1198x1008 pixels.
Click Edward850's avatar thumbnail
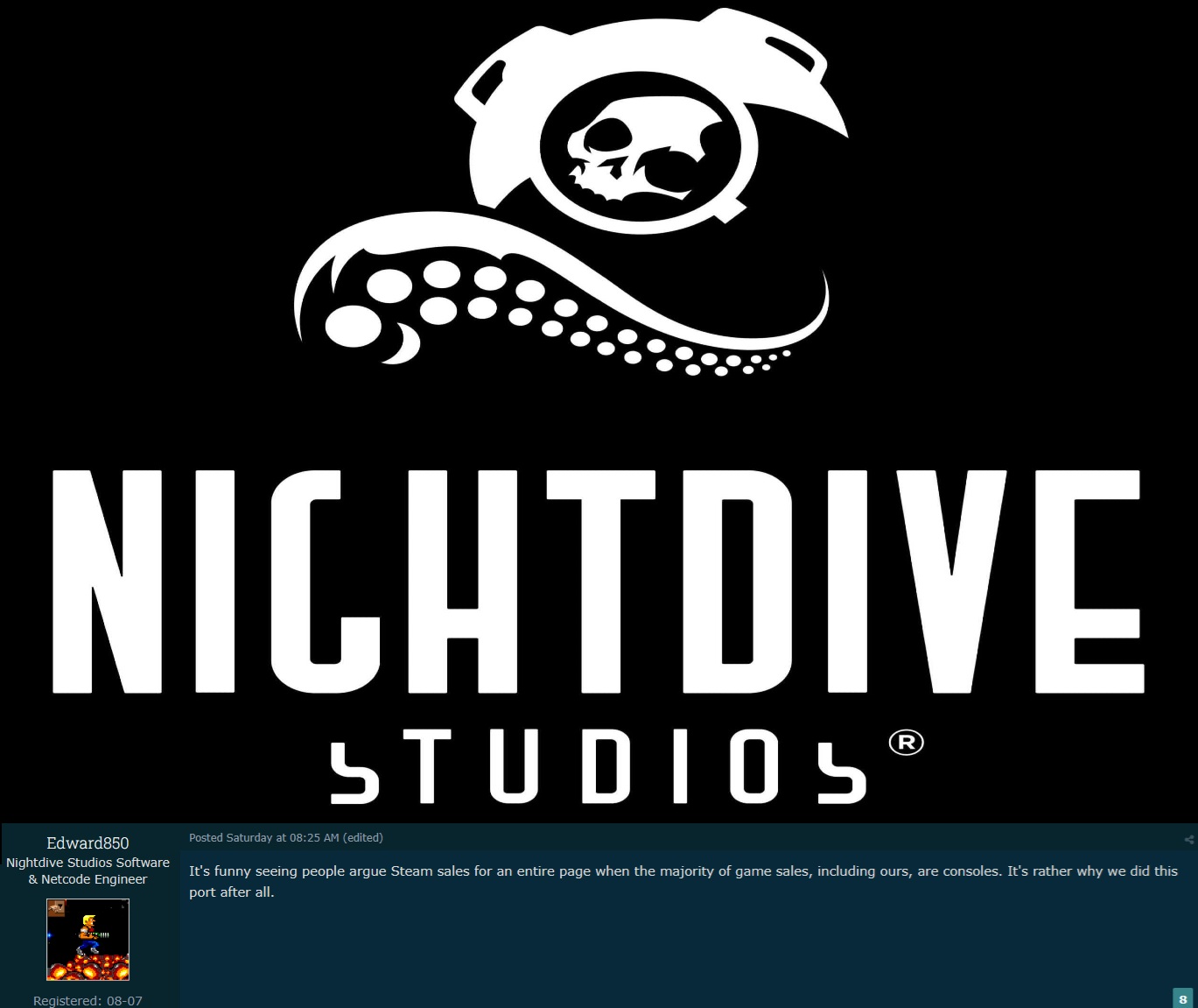pos(88,940)
